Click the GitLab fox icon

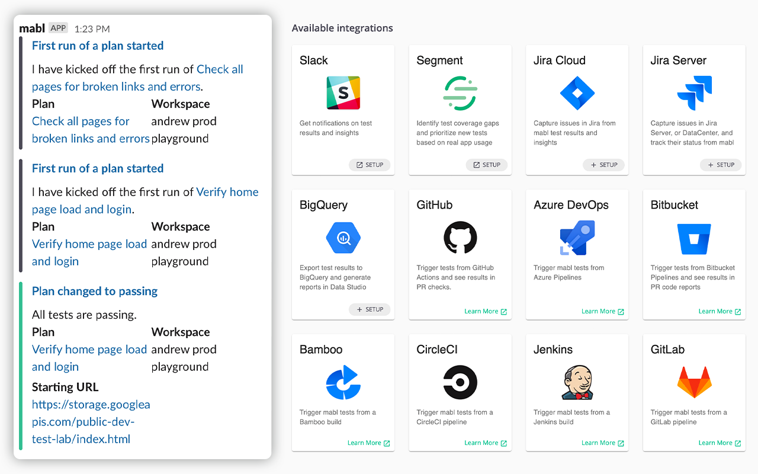(x=694, y=382)
